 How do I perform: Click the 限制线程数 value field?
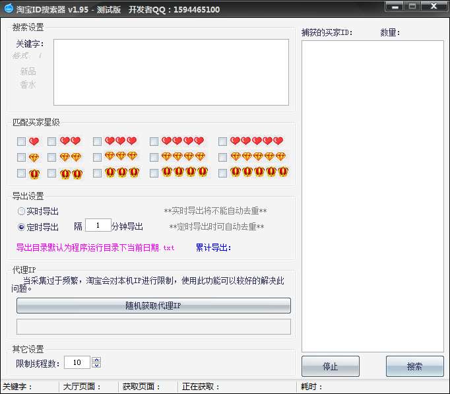pyautogui.click(x=77, y=362)
